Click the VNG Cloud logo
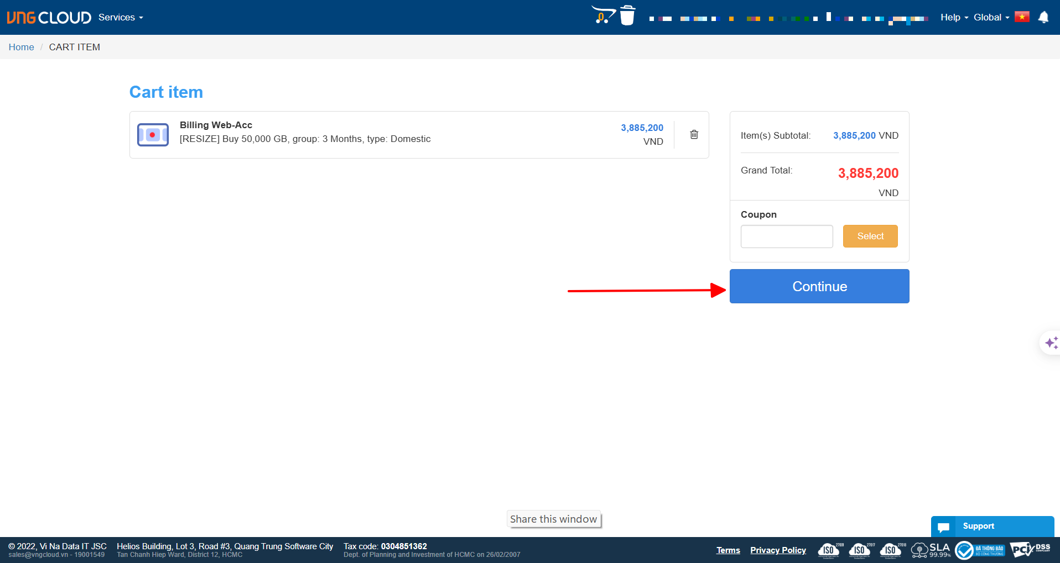The image size is (1060, 563). click(x=49, y=18)
